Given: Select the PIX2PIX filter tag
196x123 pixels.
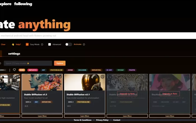Looking at the screenshot, I should tap(132, 70).
